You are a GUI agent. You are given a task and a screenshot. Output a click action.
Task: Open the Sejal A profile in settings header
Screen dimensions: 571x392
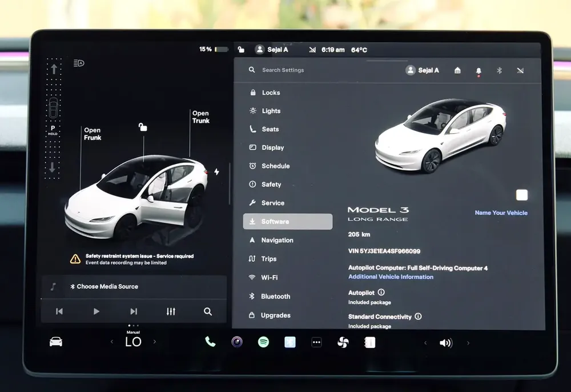coord(423,70)
